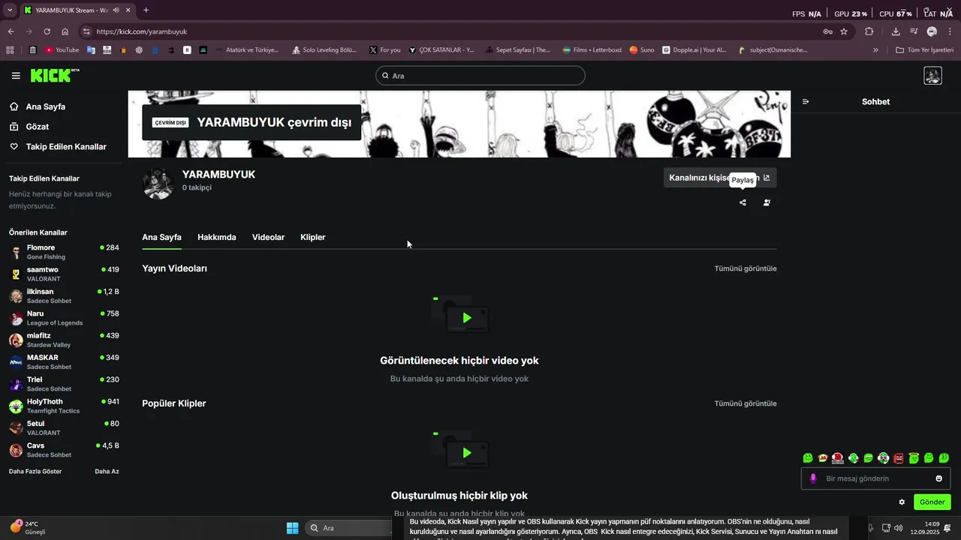Image resolution: width=961 pixels, height=540 pixels.
Task: Open Tüm Yer İşaretleri folder
Action: tap(924, 50)
